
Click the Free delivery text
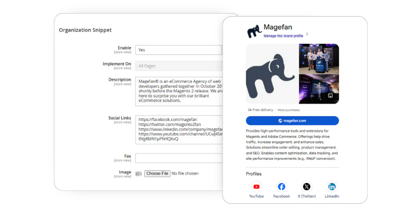click(x=262, y=110)
